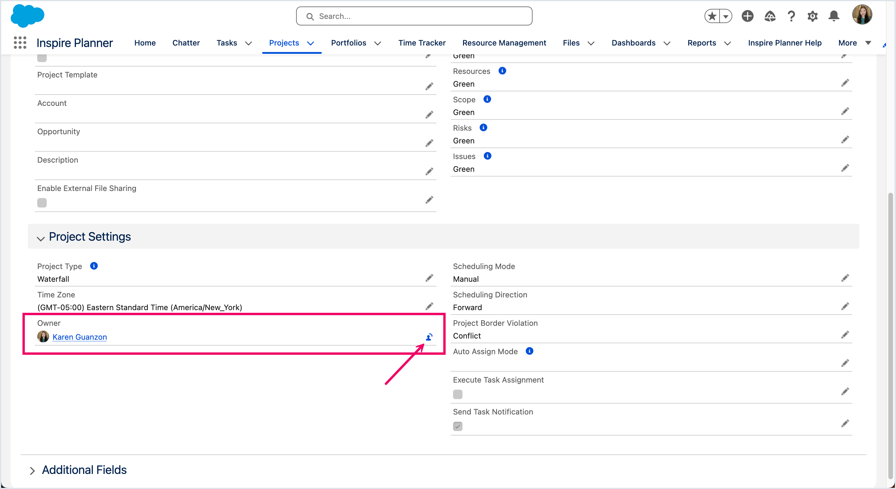This screenshot has width=896, height=489.
Task: Edit the Opportunity field pencil
Action: 429,143
